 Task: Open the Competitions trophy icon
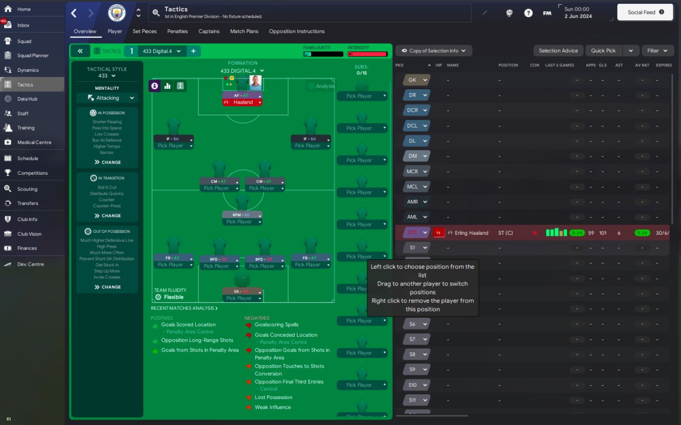(8, 173)
